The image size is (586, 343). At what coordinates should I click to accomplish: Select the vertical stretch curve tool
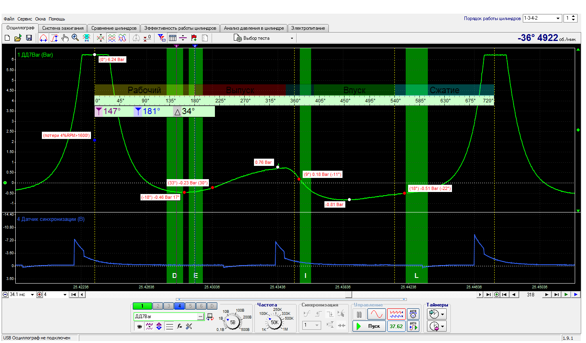(54, 38)
